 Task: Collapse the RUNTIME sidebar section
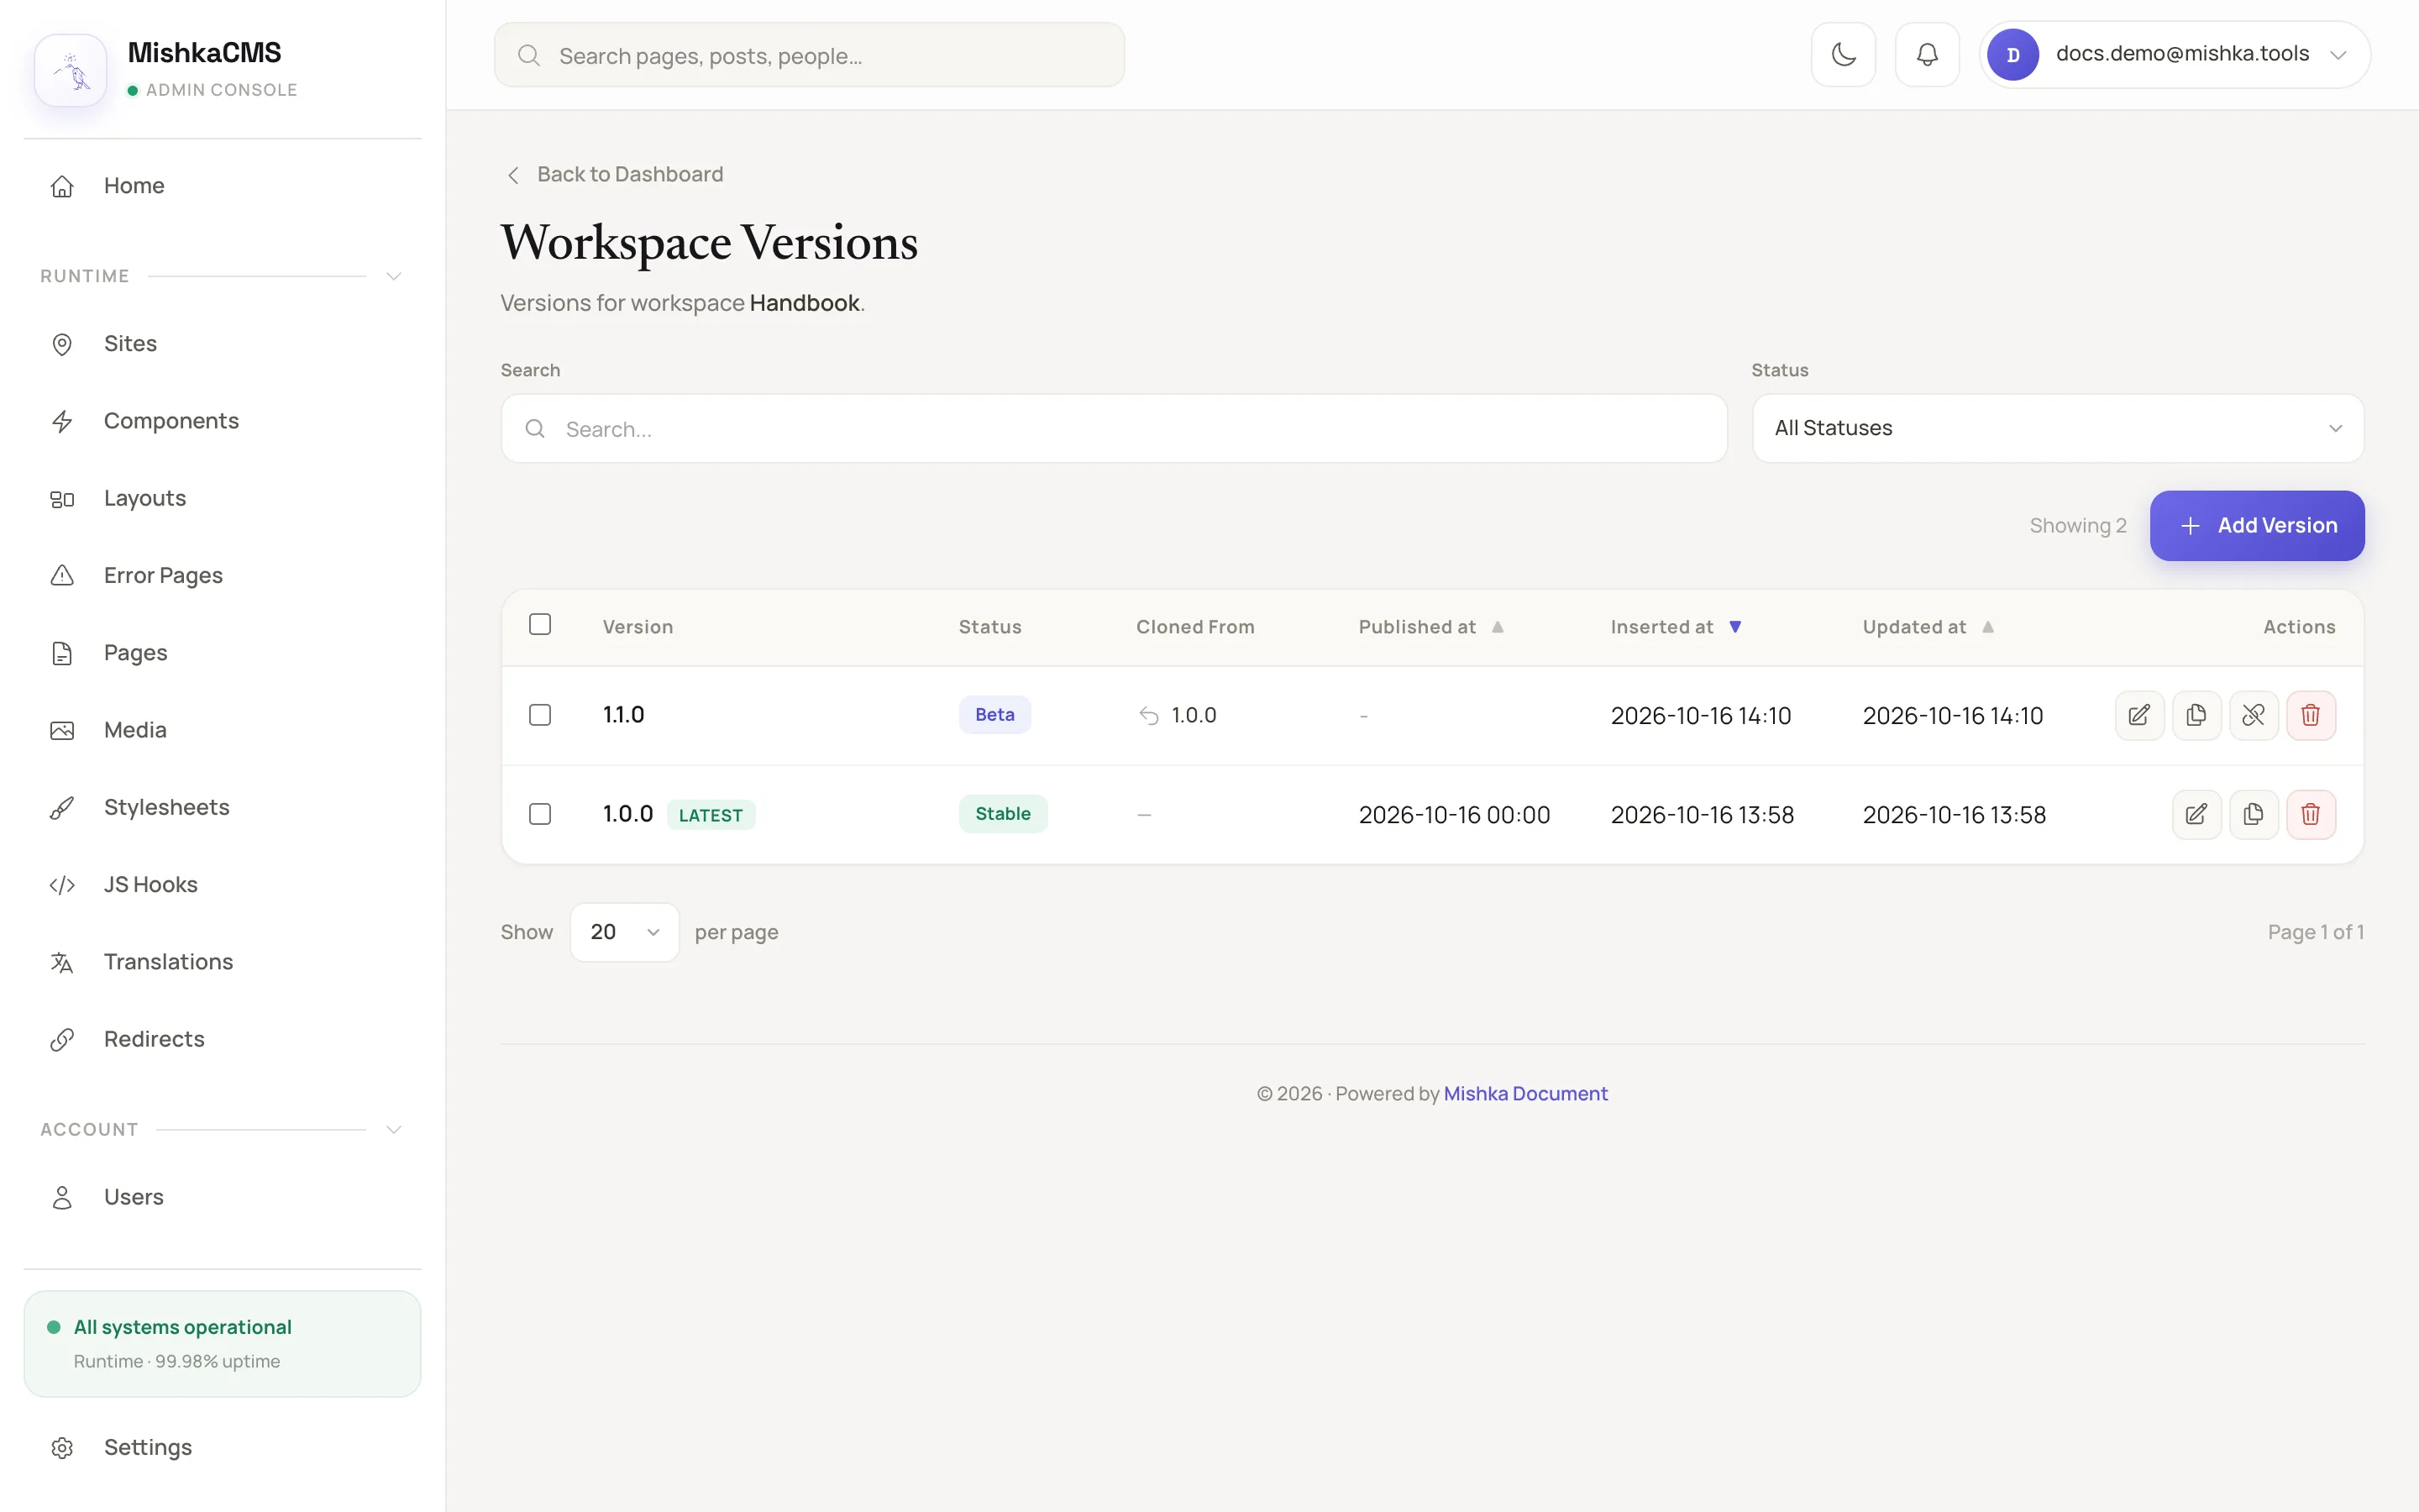[394, 276]
